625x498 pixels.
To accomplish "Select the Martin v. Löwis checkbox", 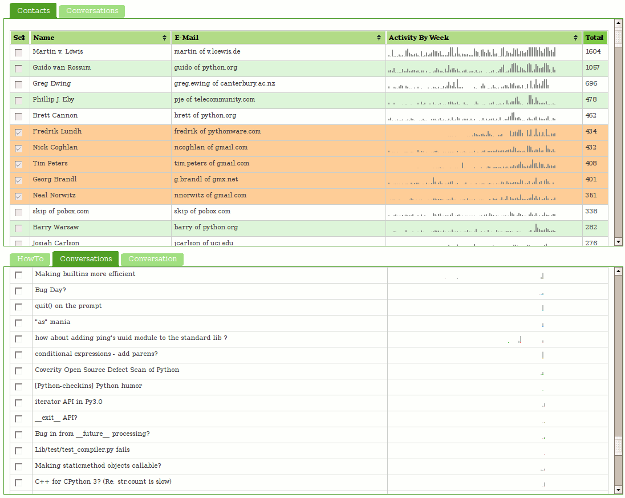I will coord(18,52).
